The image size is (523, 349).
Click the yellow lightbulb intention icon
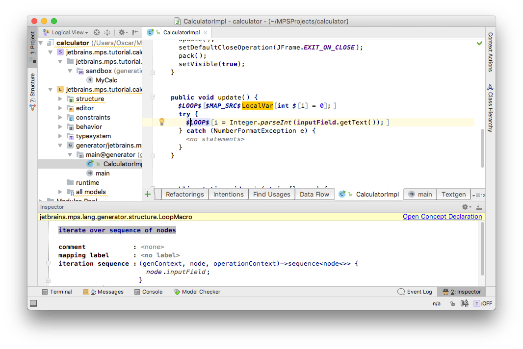pyautogui.click(x=161, y=122)
